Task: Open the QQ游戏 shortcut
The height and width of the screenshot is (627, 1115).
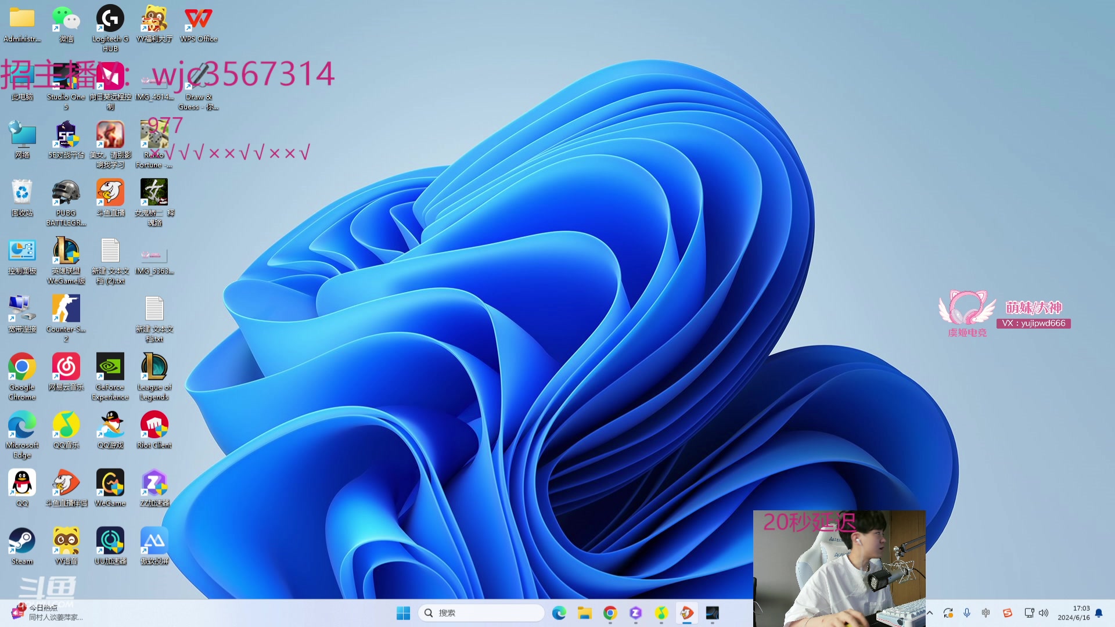Action: coord(110,430)
